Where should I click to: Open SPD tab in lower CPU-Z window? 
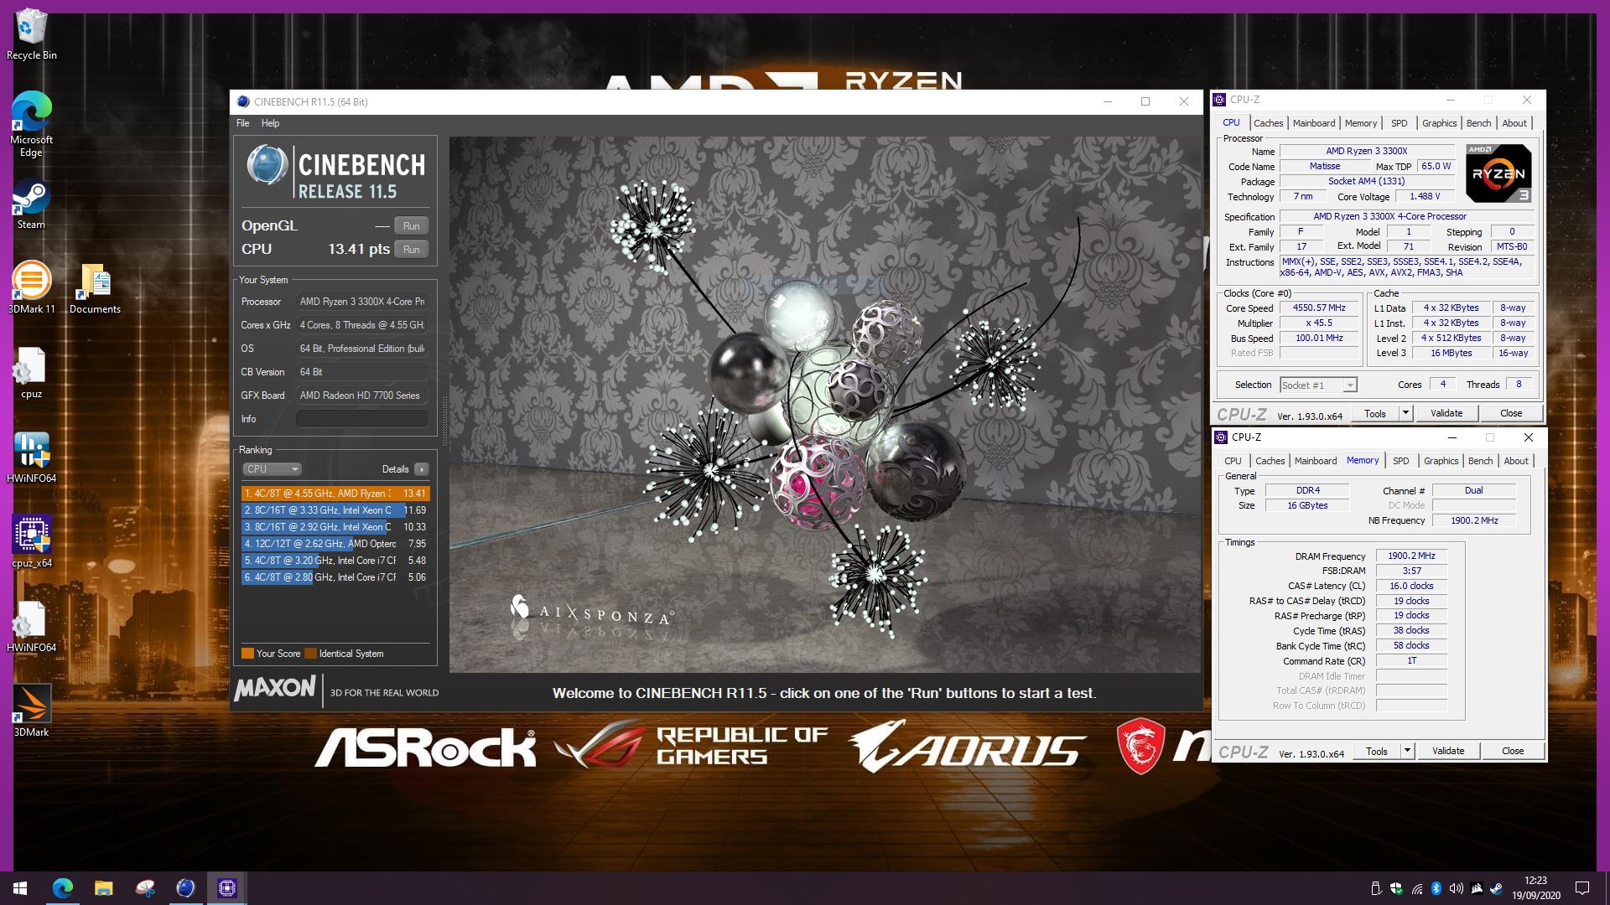click(x=1400, y=461)
